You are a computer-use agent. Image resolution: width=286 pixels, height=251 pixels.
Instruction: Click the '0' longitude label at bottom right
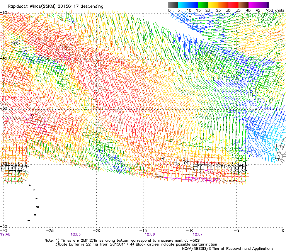point(283,231)
